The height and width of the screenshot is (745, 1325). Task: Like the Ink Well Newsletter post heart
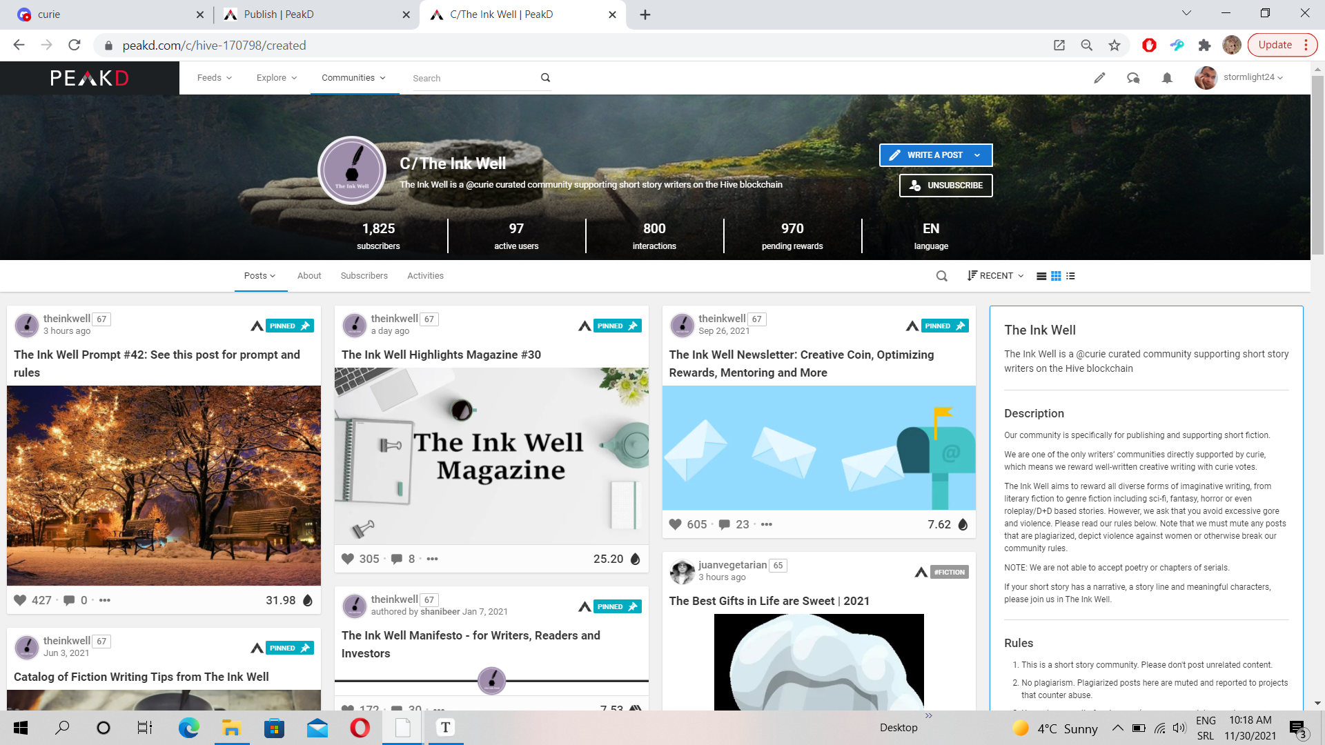pos(676,524)
